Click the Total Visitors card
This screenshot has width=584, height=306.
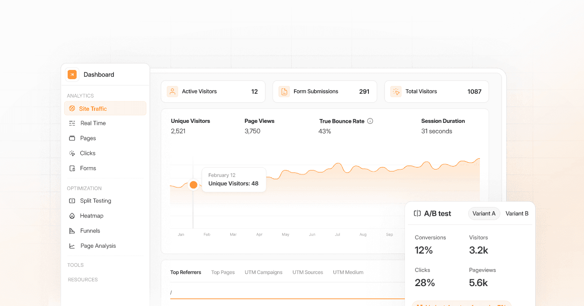[437, 91]
